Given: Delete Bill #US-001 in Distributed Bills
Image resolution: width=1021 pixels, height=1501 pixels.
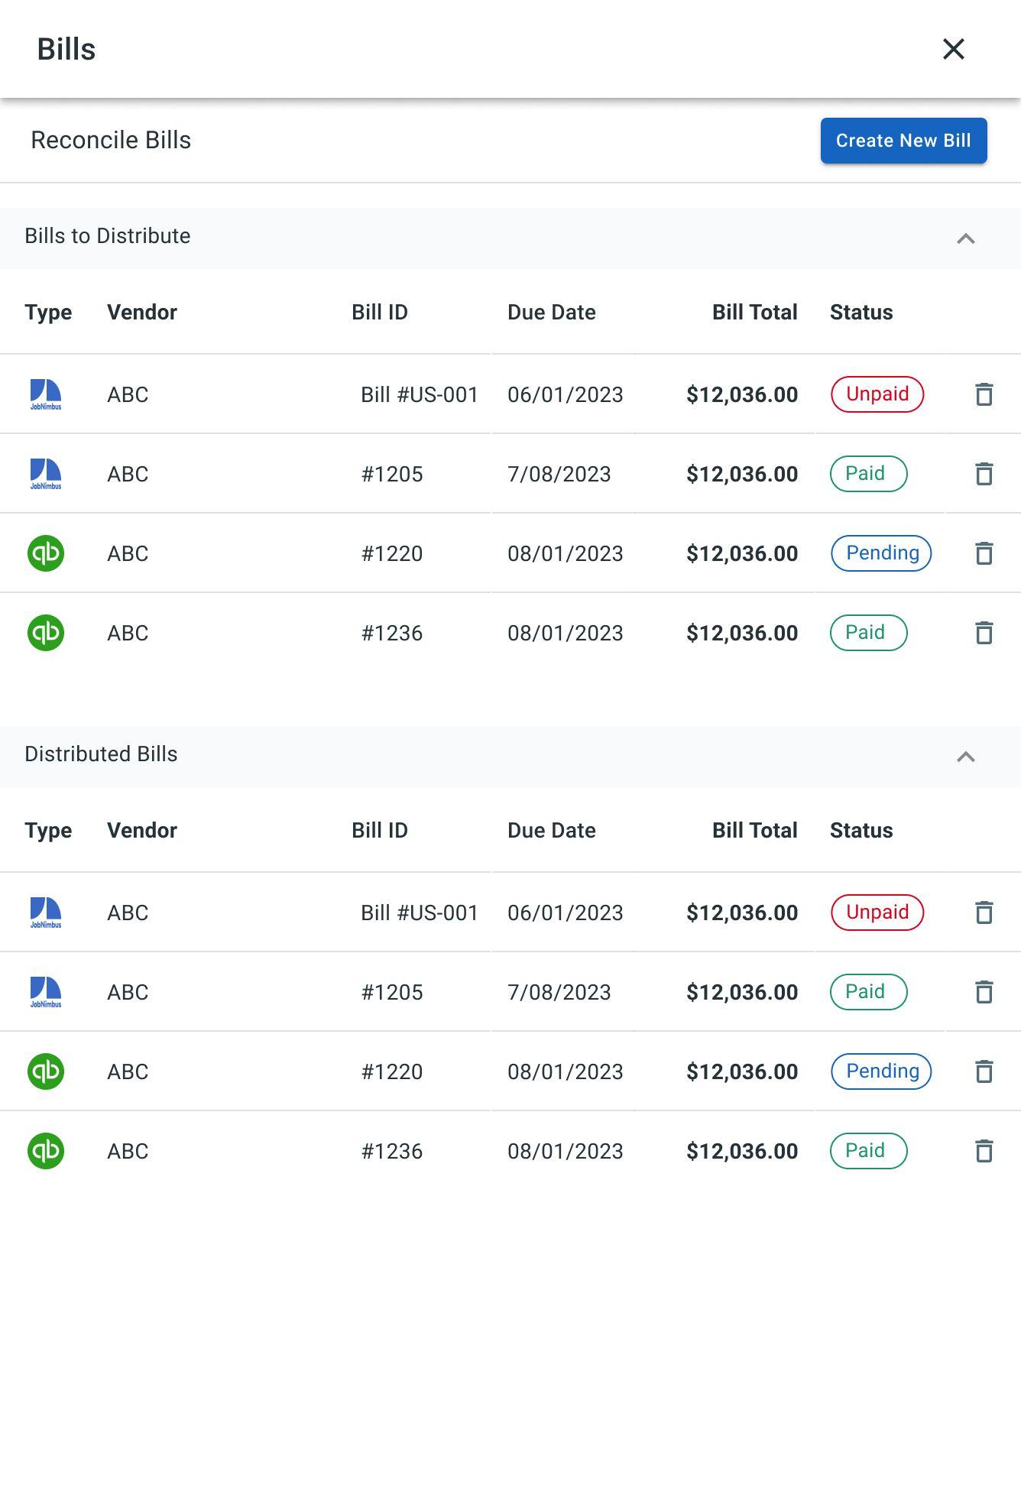Looking at the screenshot, I should (984, 913).
